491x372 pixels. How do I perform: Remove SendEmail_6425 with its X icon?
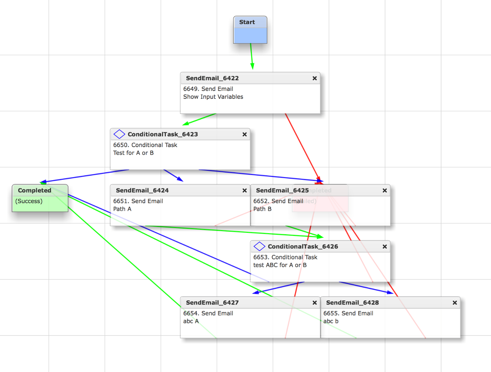coord(385,190)
